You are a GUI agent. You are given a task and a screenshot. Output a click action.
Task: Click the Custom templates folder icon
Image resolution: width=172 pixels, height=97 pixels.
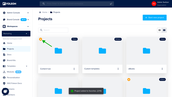click(x=102, y=51)
